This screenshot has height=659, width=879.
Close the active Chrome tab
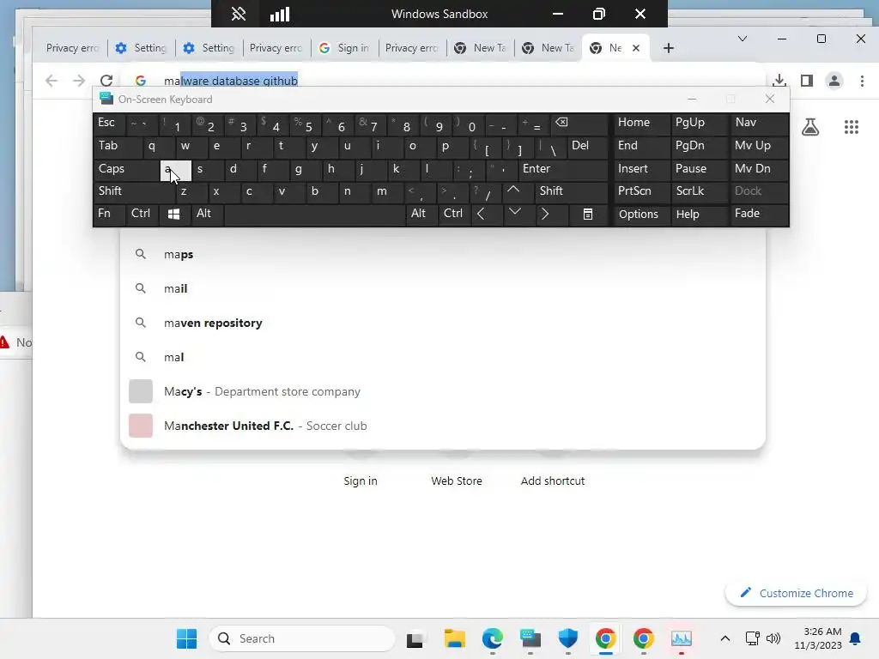point(636,48)
